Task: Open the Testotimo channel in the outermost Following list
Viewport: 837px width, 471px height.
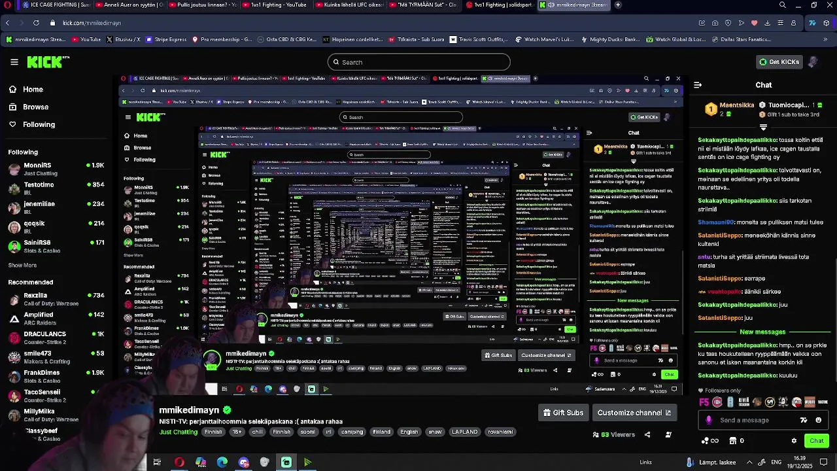Action: [x=56, y=188]
